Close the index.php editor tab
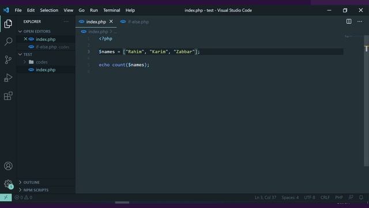This screenshot has width=369, height=208. (x=111, y=21)
